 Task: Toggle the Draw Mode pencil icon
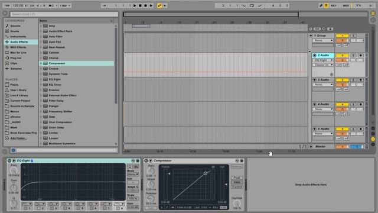pyautogui.click(x=321, y=5)
